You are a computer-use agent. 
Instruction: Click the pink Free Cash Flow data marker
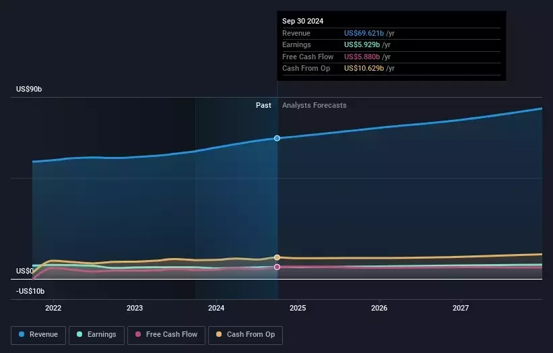click(x=277, y=267)
